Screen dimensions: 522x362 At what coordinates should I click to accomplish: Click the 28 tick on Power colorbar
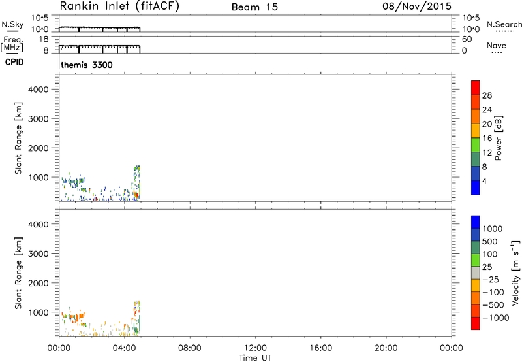pos(487,95)
